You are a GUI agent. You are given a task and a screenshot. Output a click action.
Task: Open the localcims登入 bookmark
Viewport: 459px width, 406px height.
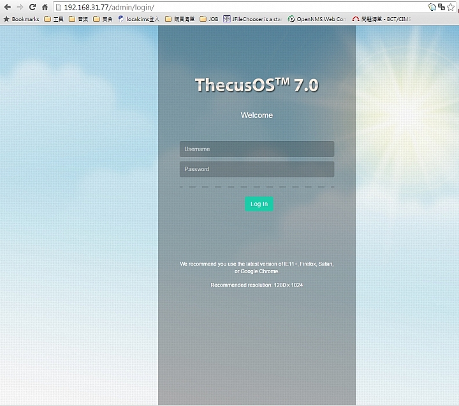pos(139,19)
